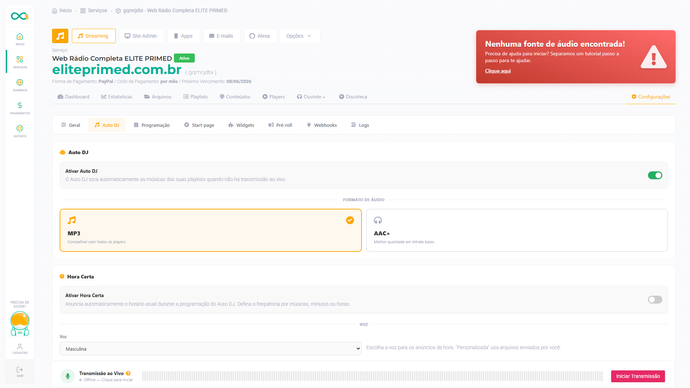Screen dimensions: 690x388
Task: Click the Webhooks plug icon
Action: pos(309,125)
